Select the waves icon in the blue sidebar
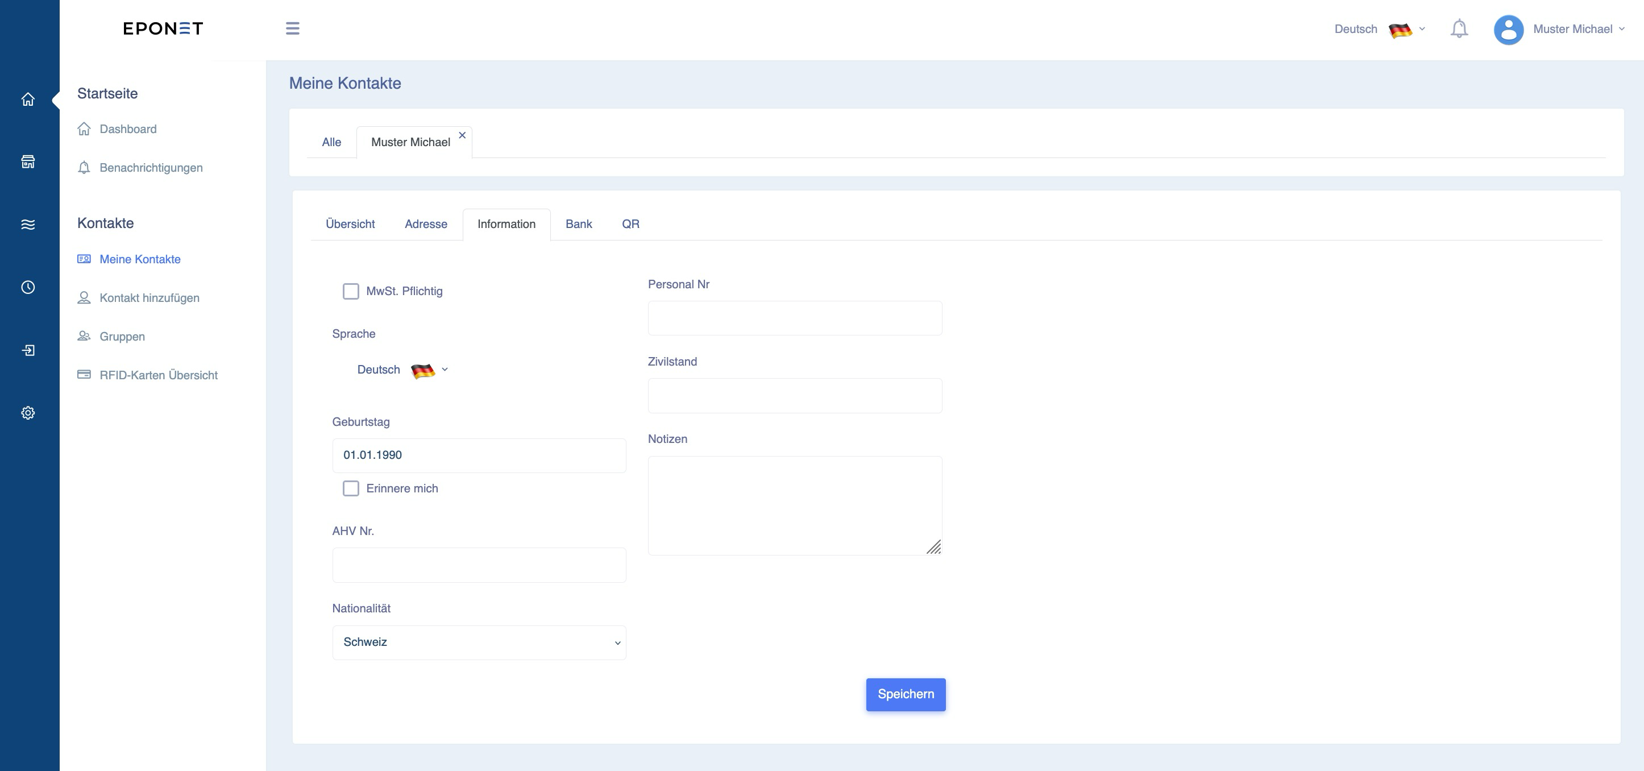 pos(27,225)
